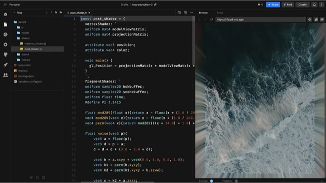Open the Sandbox Info sidebar icon
Screen dimensions: 326x183
click(x=5, y=14)
